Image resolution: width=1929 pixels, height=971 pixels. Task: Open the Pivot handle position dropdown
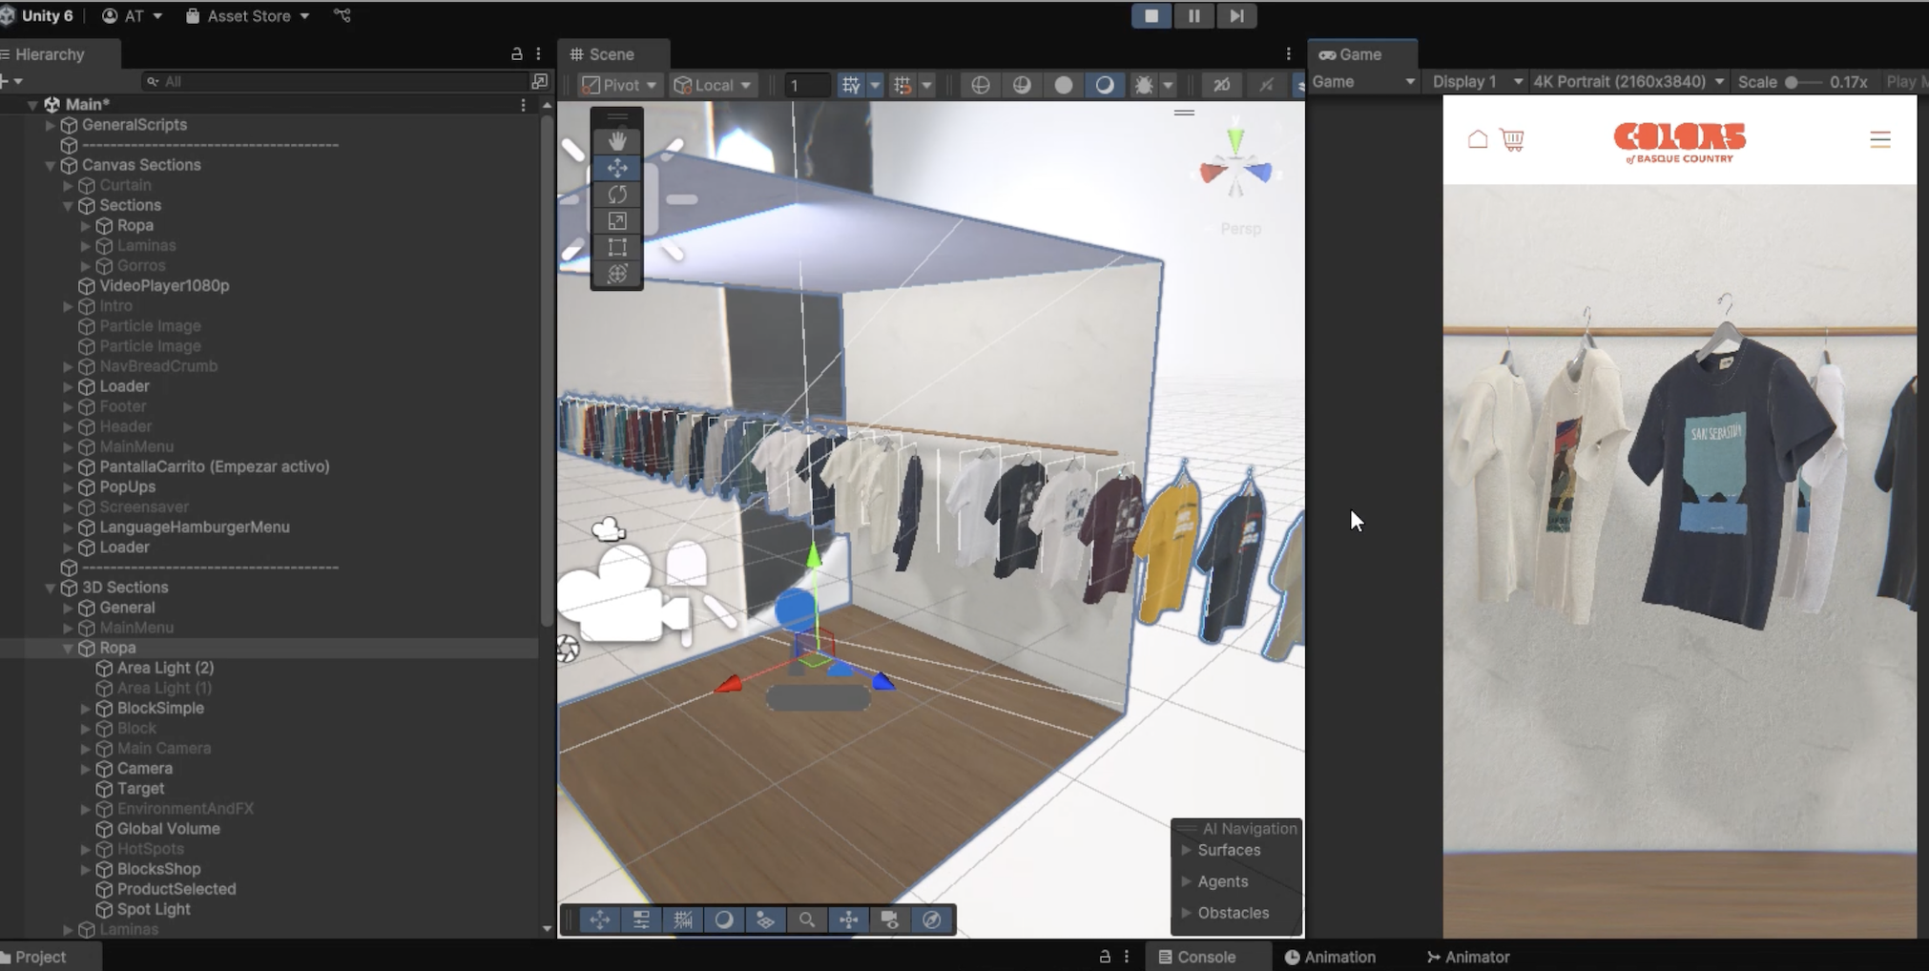(x=619, y=85)
